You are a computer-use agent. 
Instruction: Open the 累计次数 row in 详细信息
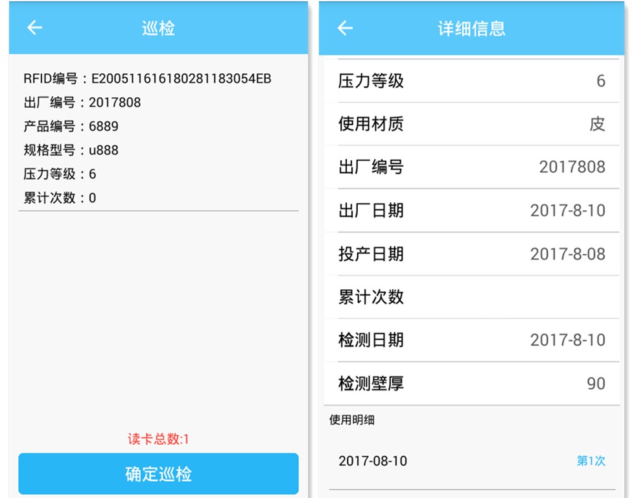pos(471,297)
